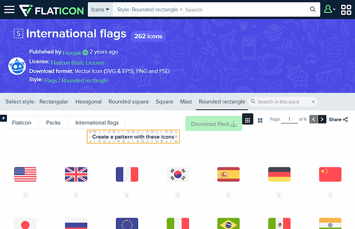Screen dimensions: 355x229
Task: Clear the pack search field
Action: click(x=313, y=102)
